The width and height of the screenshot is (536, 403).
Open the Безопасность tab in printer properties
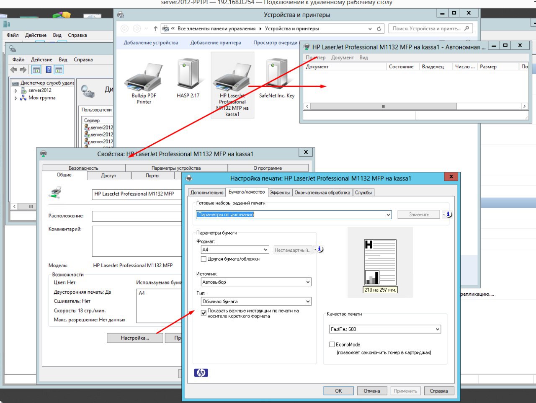[84, 168]
